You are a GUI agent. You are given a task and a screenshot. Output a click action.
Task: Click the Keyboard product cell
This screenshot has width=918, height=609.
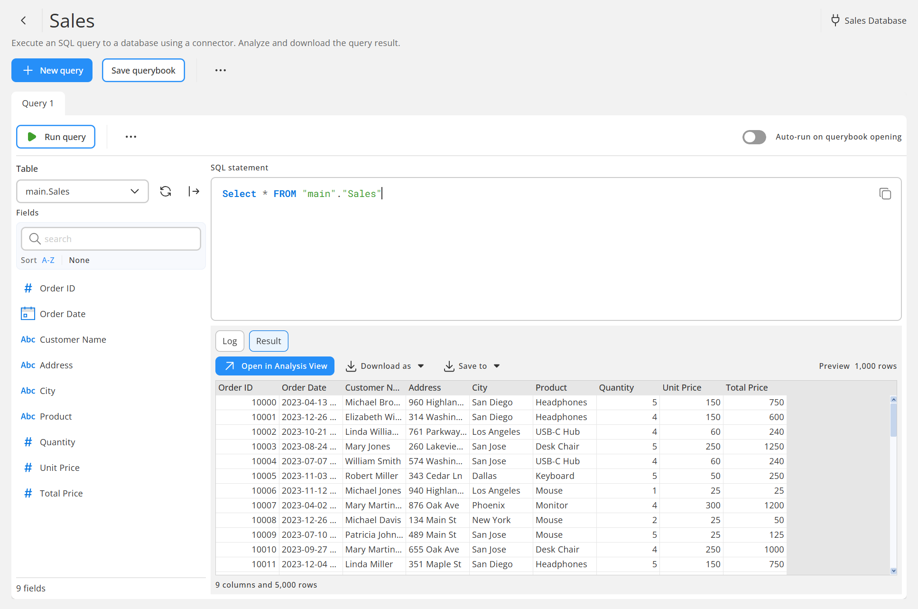tap(565, 476)
